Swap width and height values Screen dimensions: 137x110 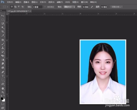click(92, 7)
